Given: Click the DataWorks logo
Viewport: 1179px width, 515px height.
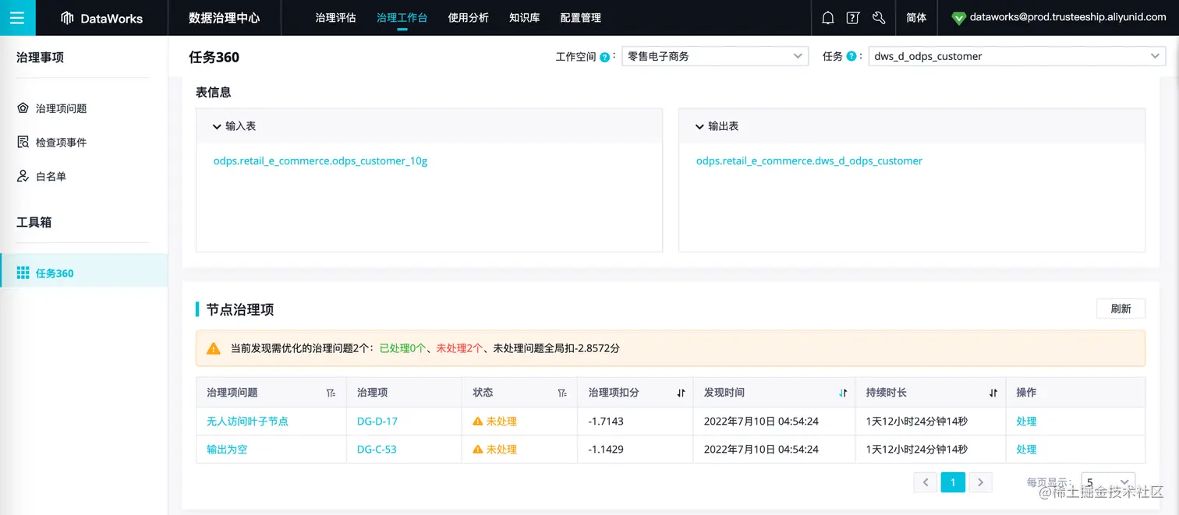Looking at the screenshot, I should pyautogui.click(x=101, y=18).
